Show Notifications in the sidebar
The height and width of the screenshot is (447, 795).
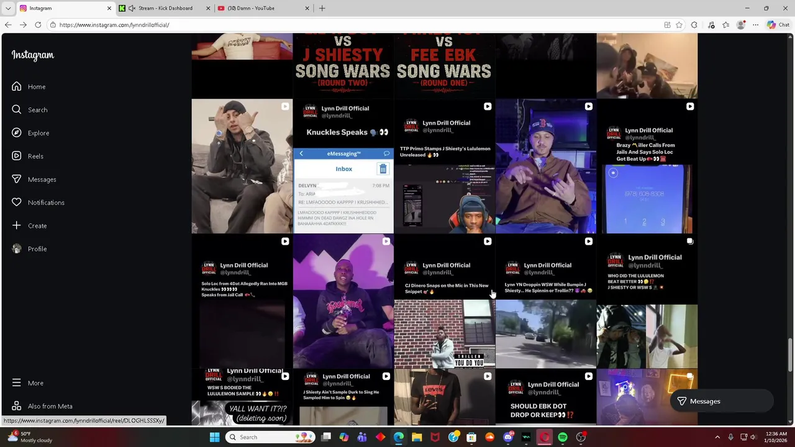click(38, 202)
